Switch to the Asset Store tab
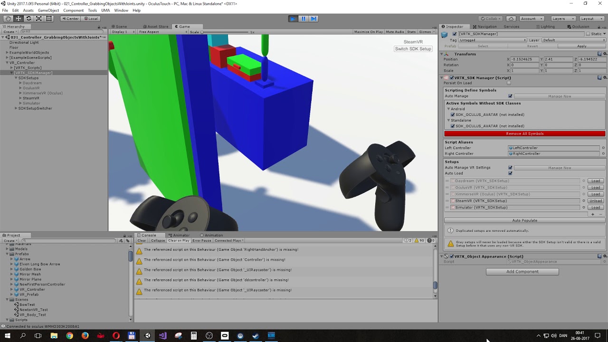The image size is (608, 342). pyautogui.click(x=155, y=27)
